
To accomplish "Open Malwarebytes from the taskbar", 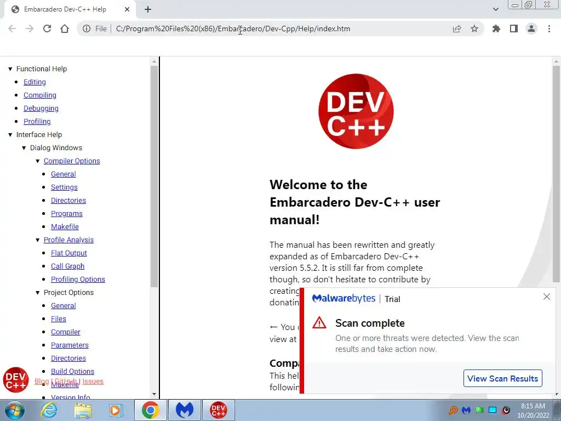I will coord(184,410).
